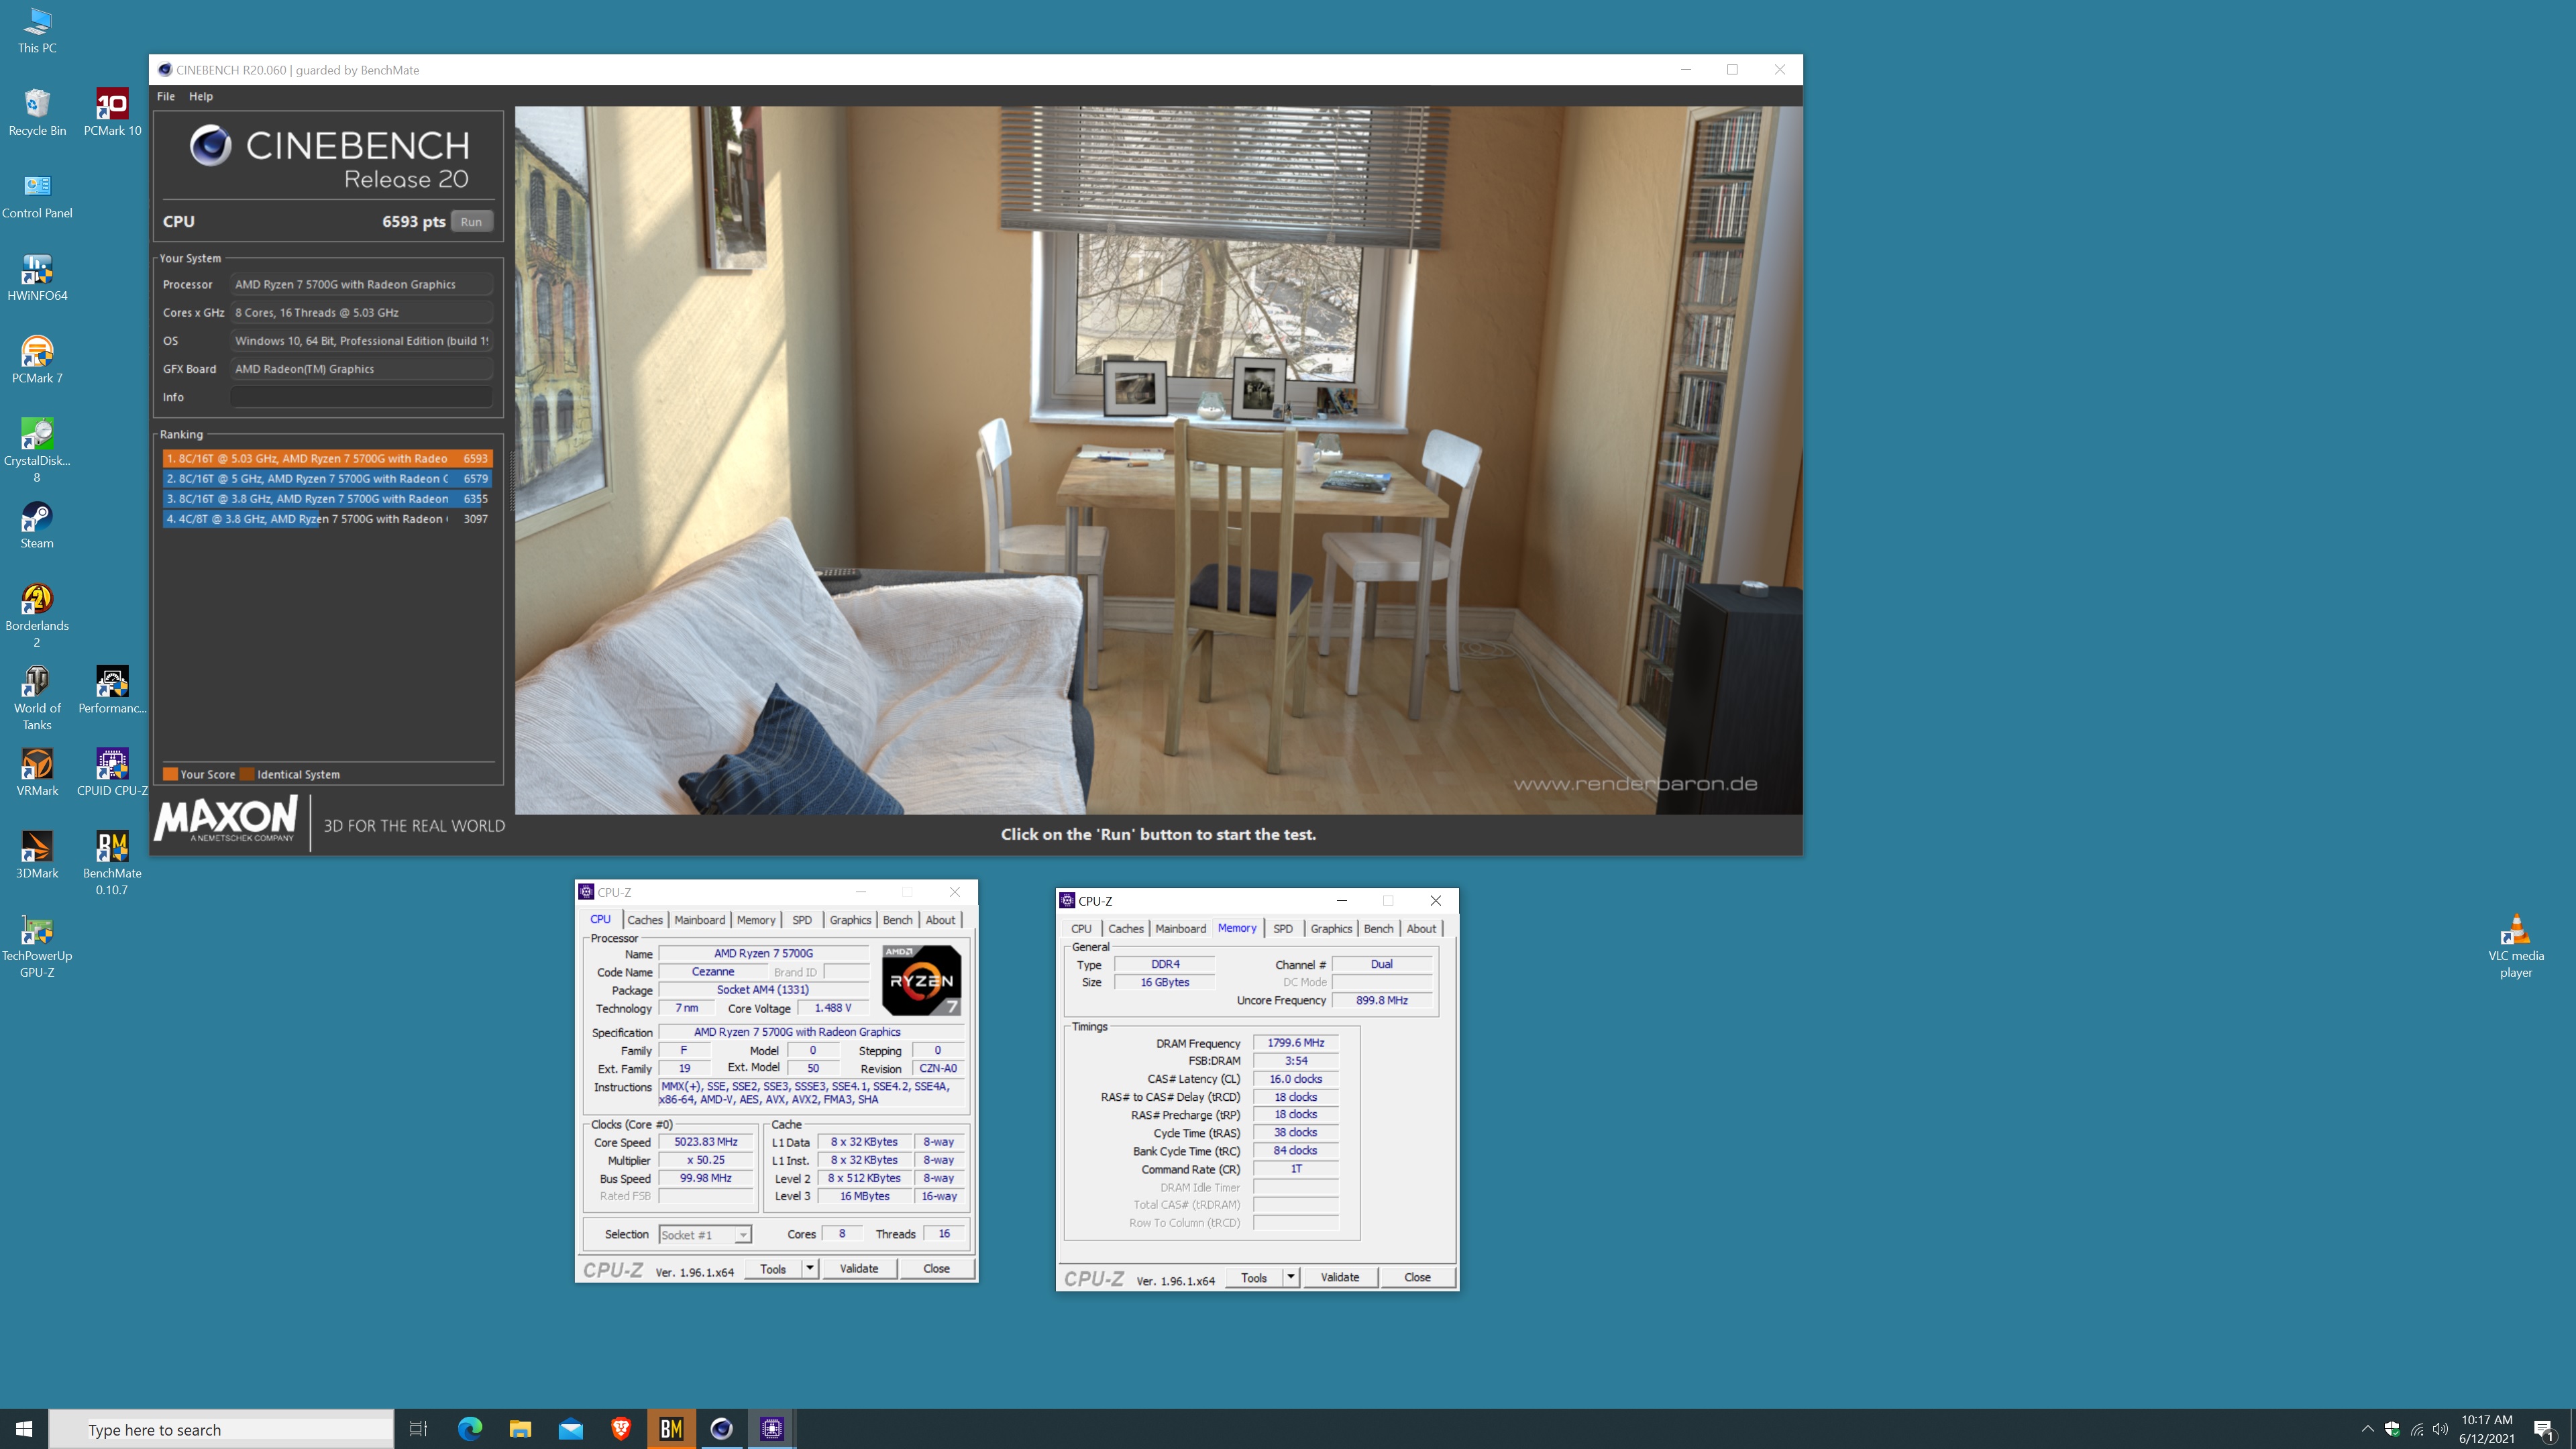Switch to Mainboard tab in left CPU-Z window
This screenshot has width=2576, height=1449.
click(x=700, y=920)
